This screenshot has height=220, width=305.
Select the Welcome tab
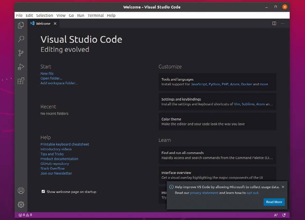pos(43,23)
